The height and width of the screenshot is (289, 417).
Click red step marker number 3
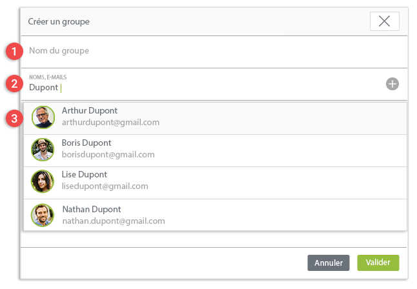(14, 118)
